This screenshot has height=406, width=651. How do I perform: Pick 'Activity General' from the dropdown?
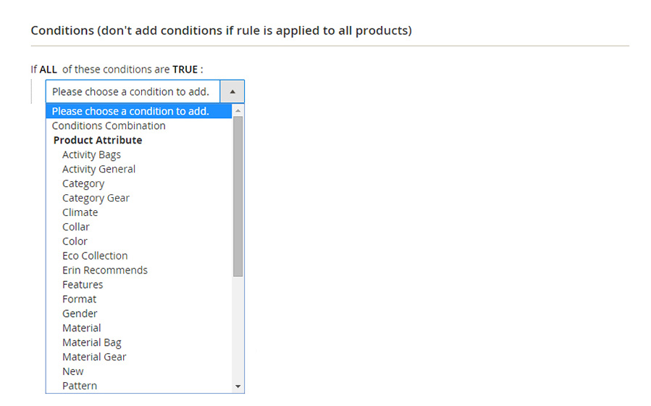[x=98, y=169]
